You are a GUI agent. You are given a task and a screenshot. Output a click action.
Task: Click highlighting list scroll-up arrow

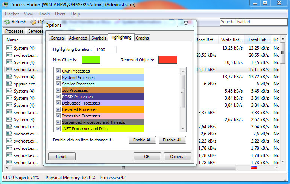click(183, 71)
